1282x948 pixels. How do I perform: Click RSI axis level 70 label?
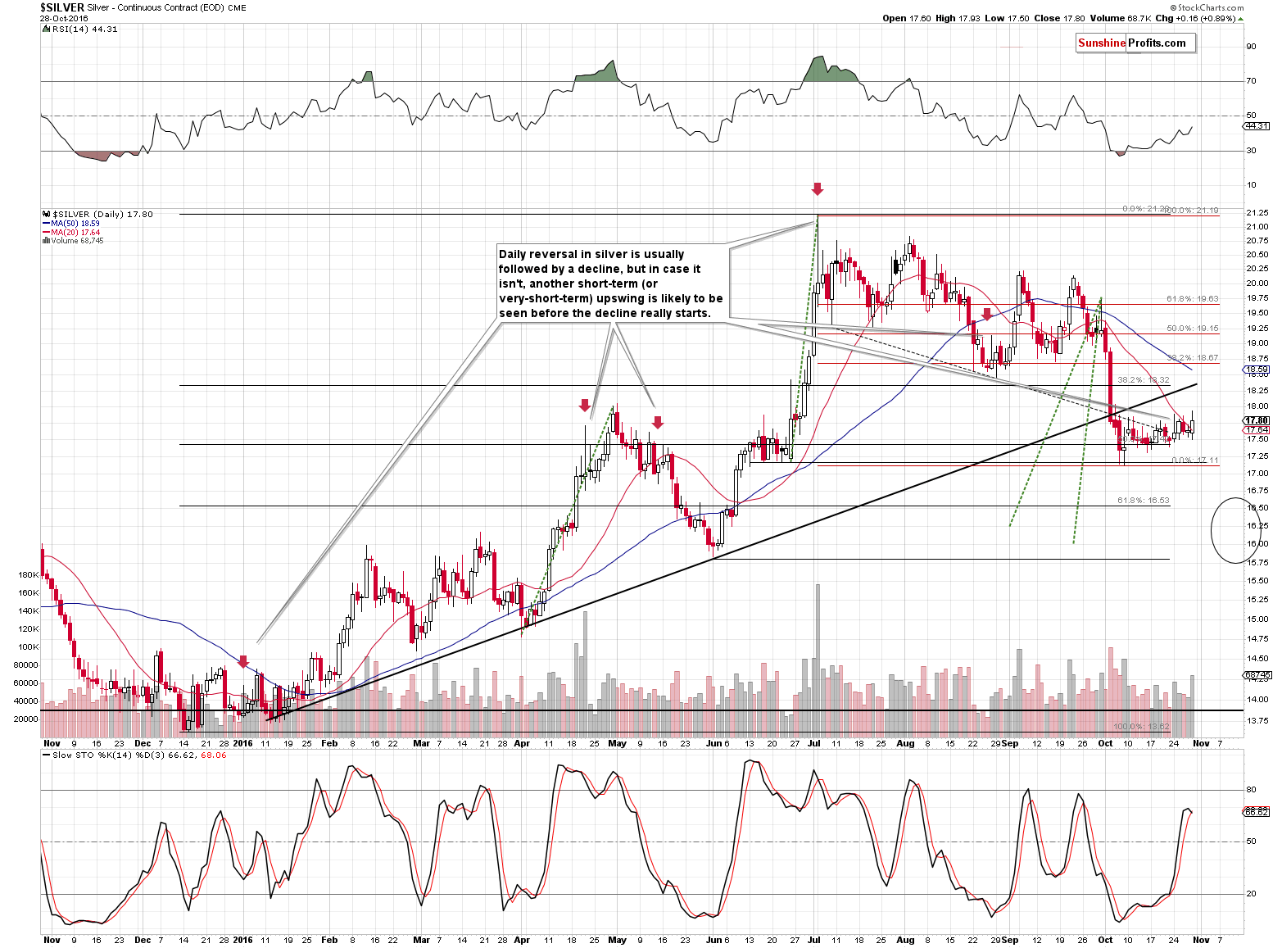point(1252,80)
